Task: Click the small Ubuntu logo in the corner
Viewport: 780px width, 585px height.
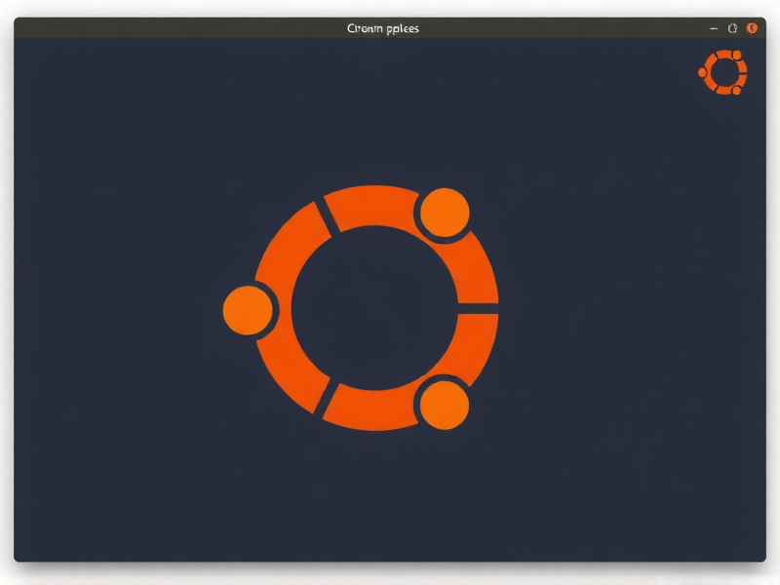Action: click(x=723, y=72)
